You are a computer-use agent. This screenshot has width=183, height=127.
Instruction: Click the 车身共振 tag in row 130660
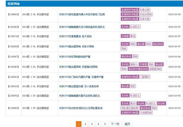click(x=144, y=19)
